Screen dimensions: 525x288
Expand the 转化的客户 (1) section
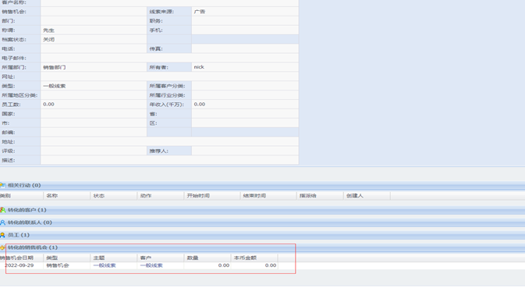pos(27,210)
